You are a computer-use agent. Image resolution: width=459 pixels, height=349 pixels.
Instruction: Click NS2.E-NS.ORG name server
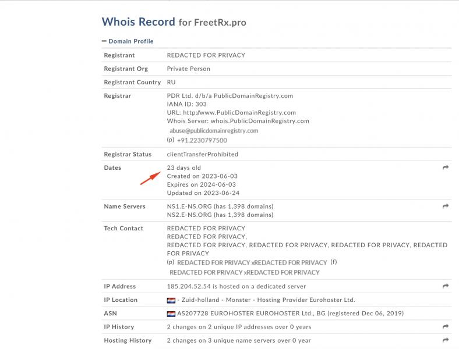pos(189,215)
